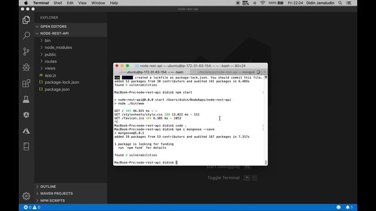The height and width of the screenshot is (211, 376).
Task: Click screen recording icon in menu bar
Action: [x=237, y=3]
